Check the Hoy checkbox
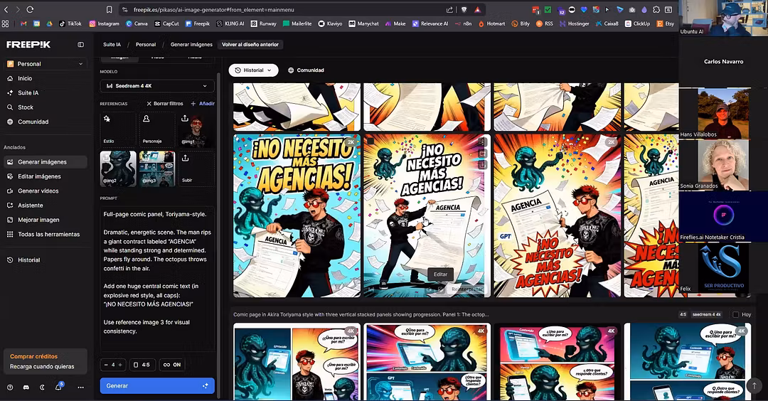 (x=736, y=314)
